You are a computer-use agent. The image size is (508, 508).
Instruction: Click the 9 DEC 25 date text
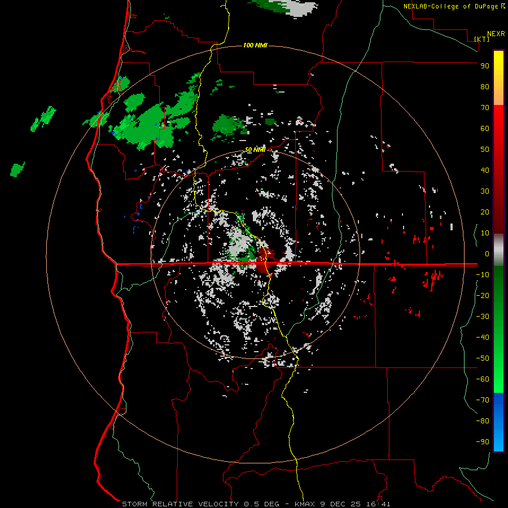(x=340, y=504)
